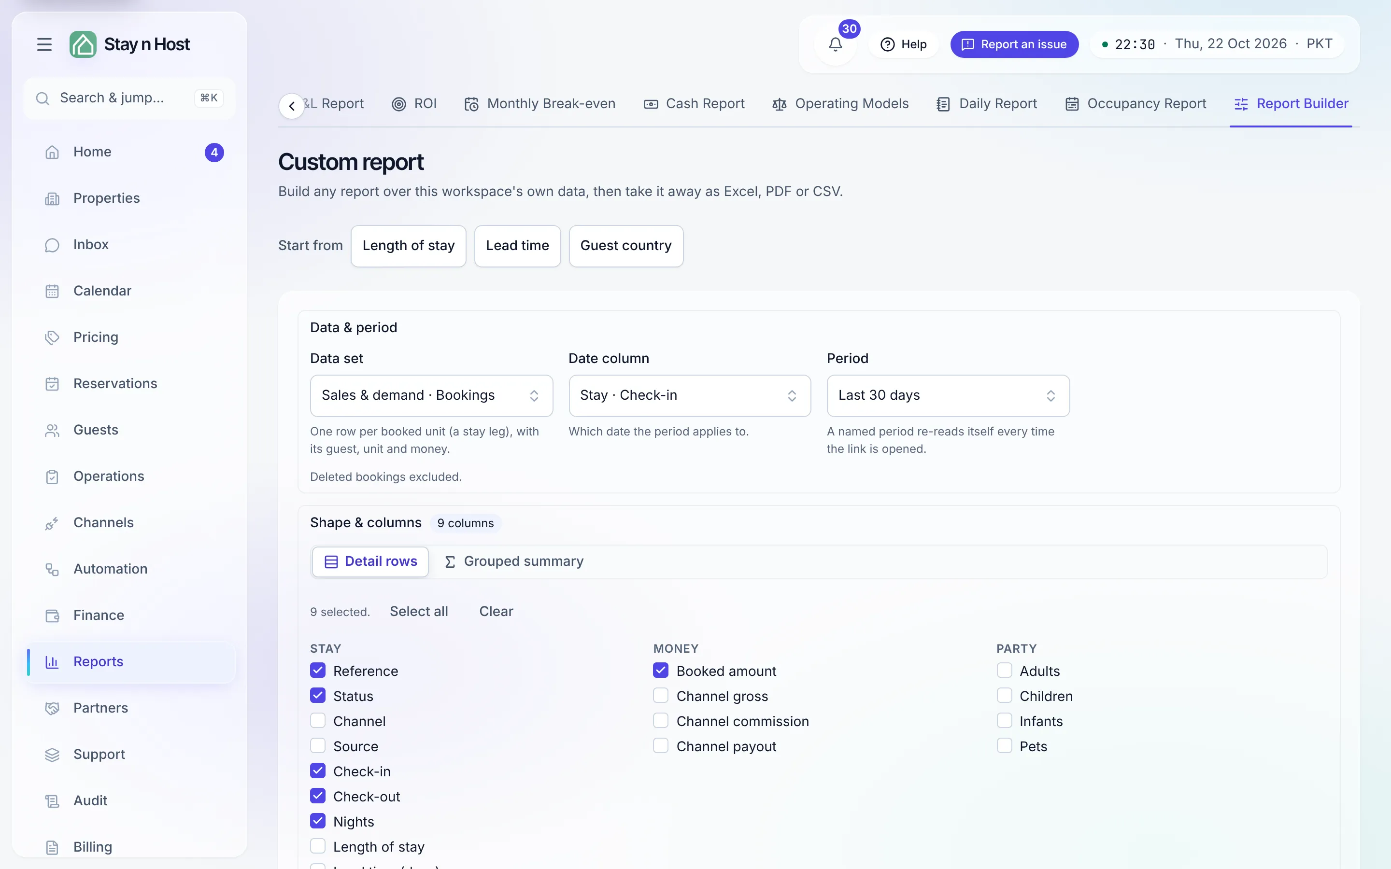Open the Audit sidebar icon
1391x869 pixels.
tap(52, 801)
